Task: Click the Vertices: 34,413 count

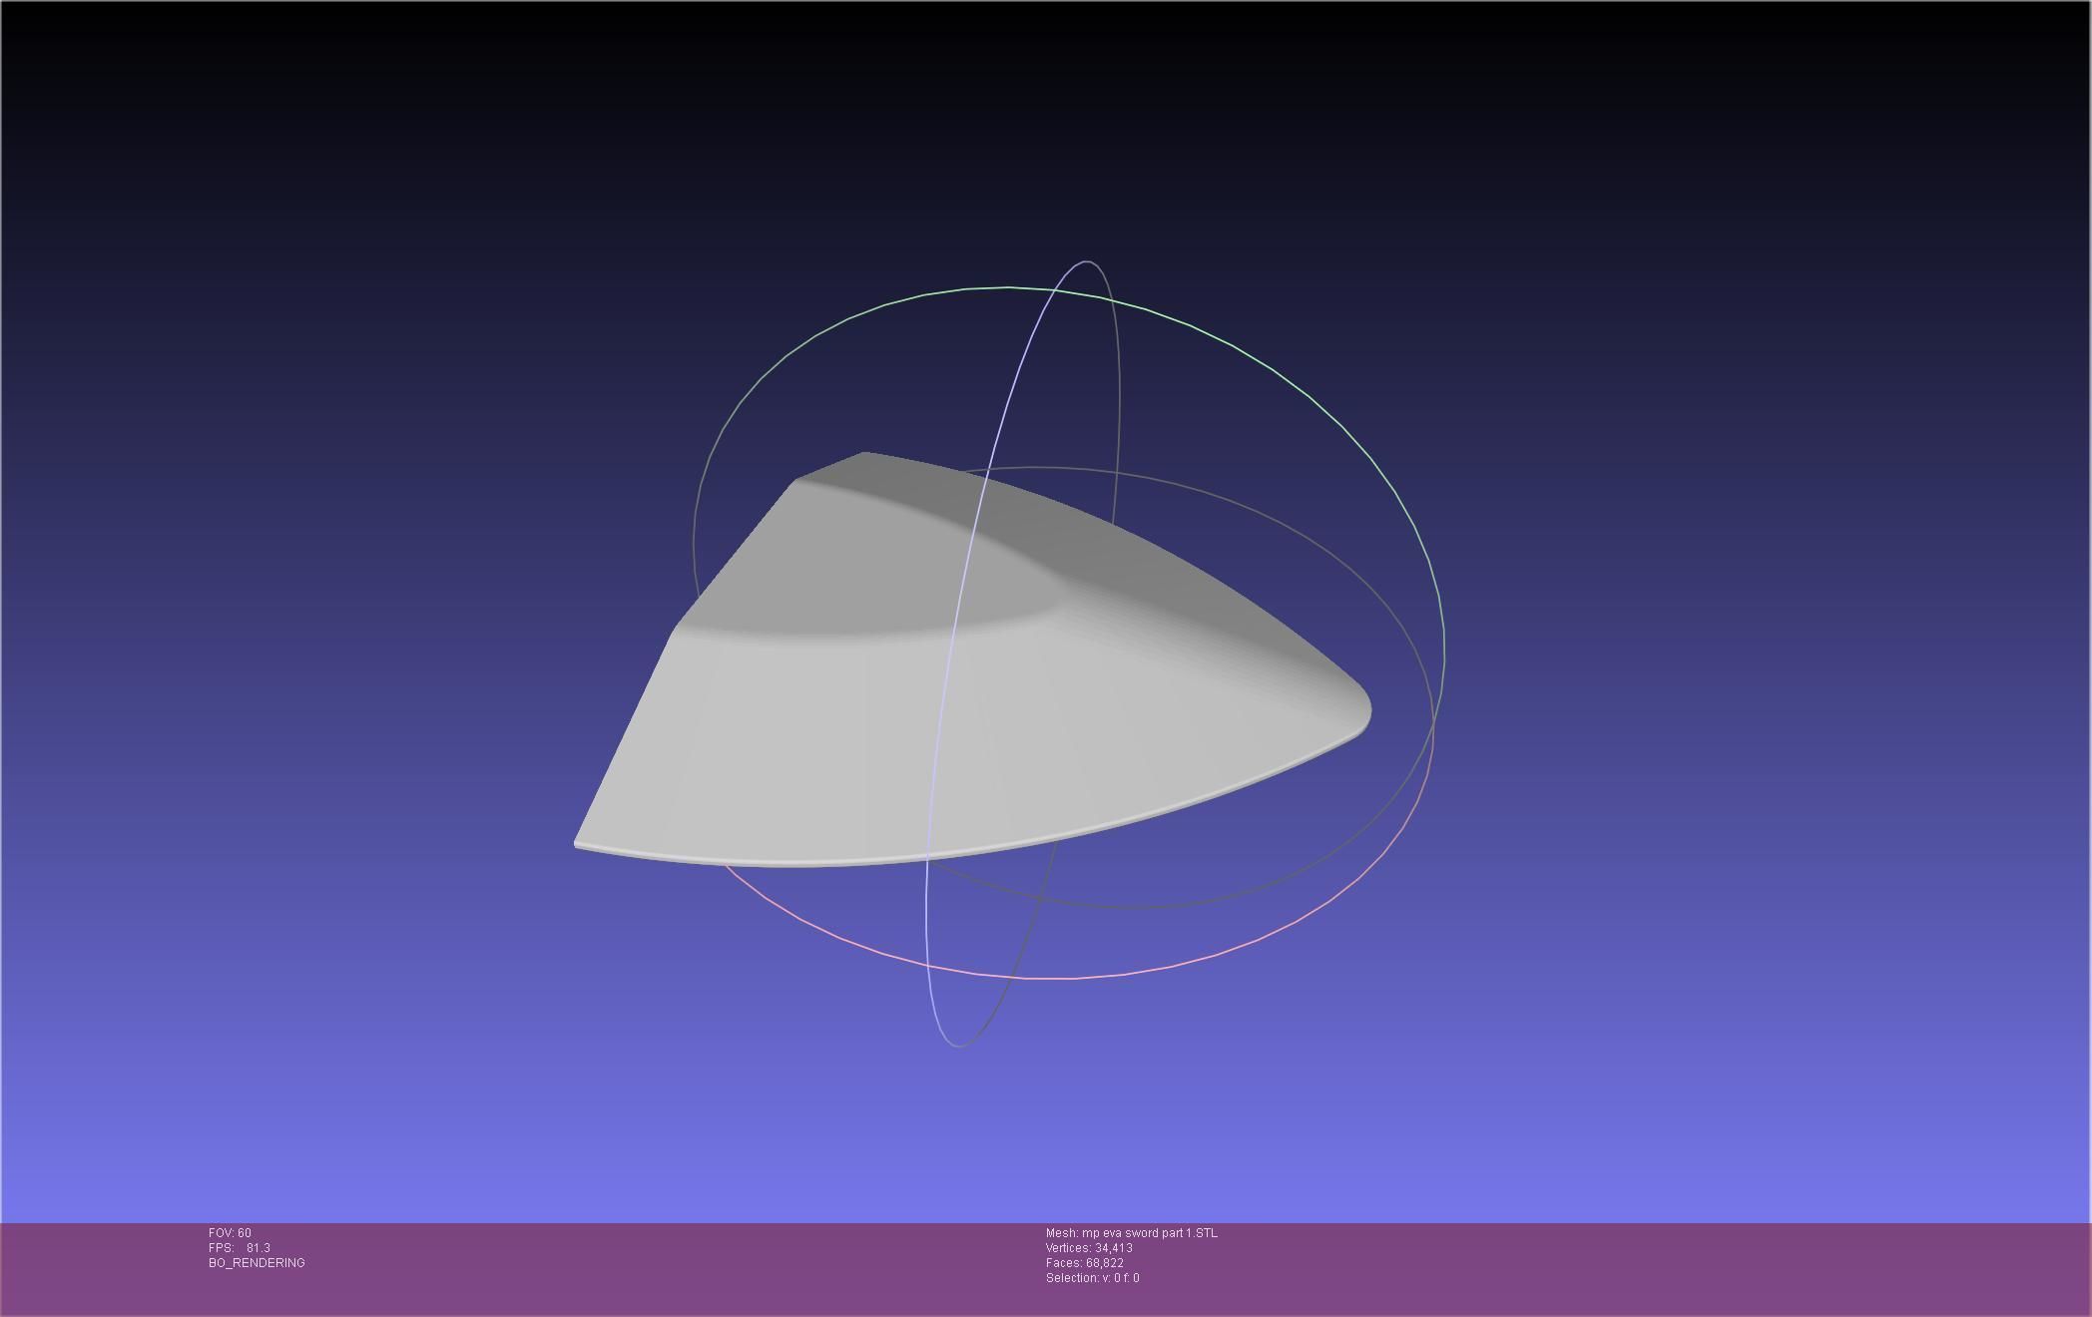Action: click(1089, 1248)
